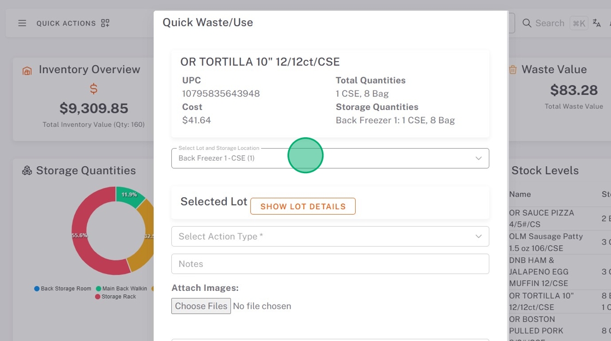This screenshot has height=341, width=611.
Task: Click the search magnifier icon
Action: tap(526, 23)
